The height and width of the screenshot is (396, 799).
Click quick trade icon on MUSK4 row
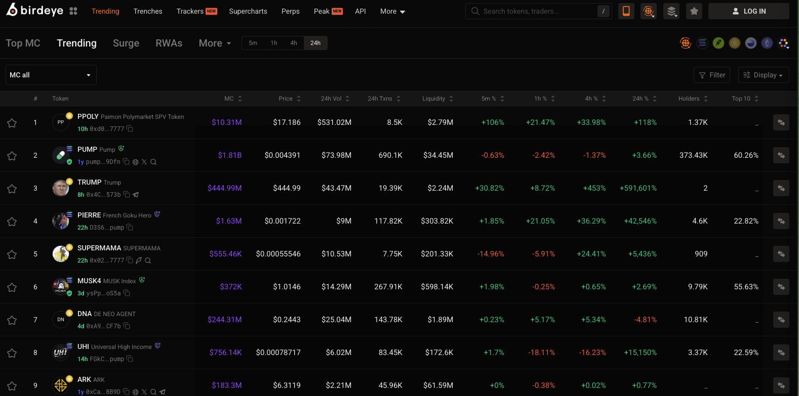(781, 287)
